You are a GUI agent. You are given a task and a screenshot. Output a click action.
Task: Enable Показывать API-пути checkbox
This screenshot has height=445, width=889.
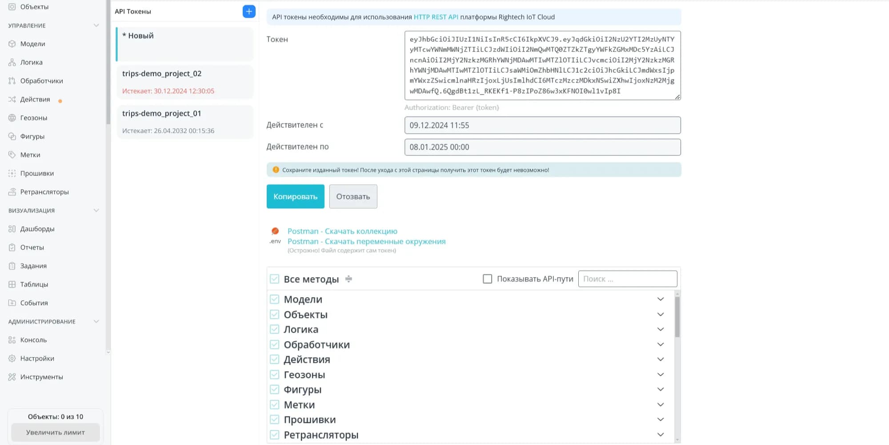click(x=487, y=279)
